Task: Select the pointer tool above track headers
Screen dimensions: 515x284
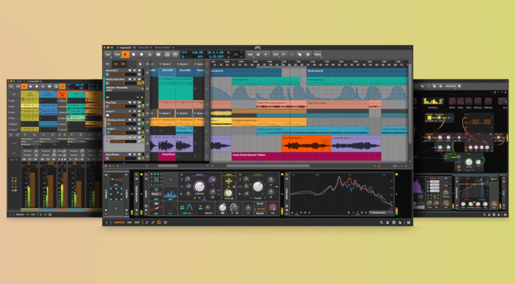Action: point(140,64)
